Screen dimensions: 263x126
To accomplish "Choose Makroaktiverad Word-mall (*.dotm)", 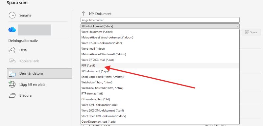I will 160,54.
